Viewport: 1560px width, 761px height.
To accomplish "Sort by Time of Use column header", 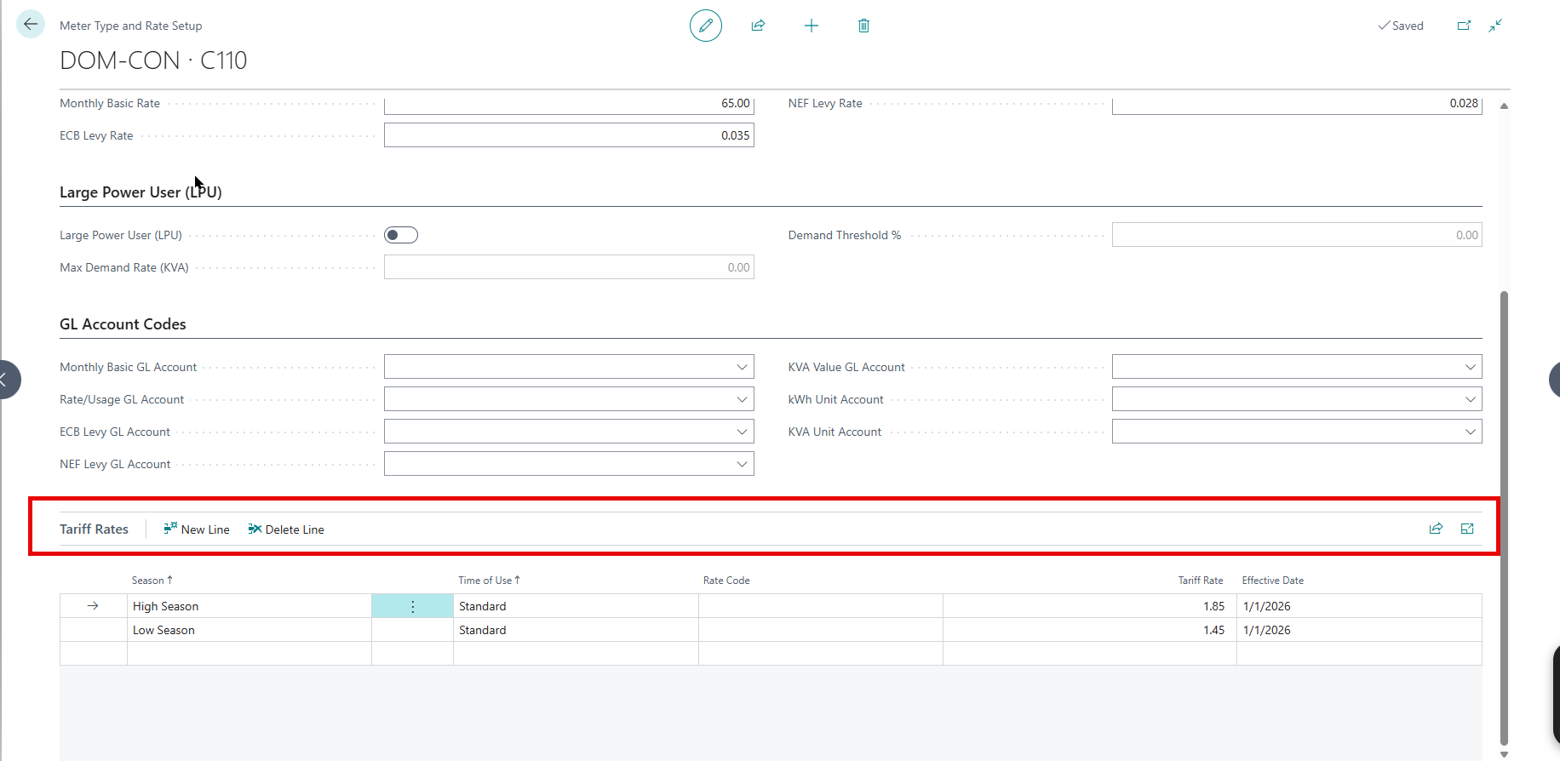I will 489,581.
